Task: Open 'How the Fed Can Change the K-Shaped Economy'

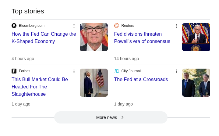Action: click(x=44, y=38)
